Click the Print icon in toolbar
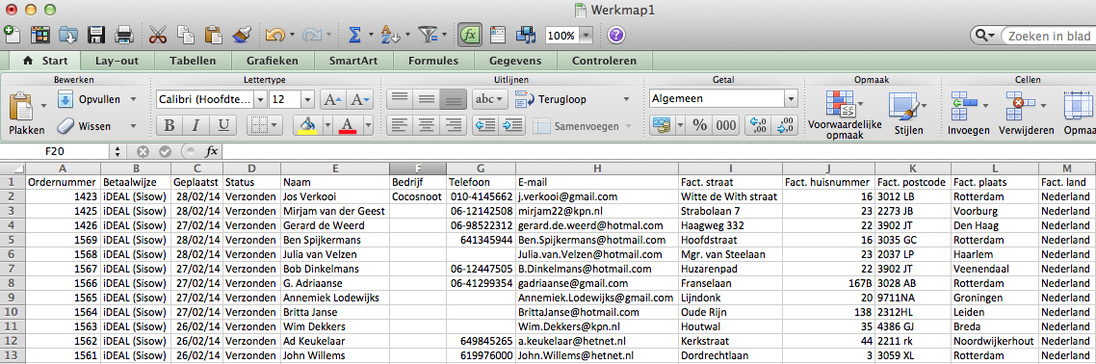The height and width of the screenshot is (364, 1096). click(x=123, y=35)
